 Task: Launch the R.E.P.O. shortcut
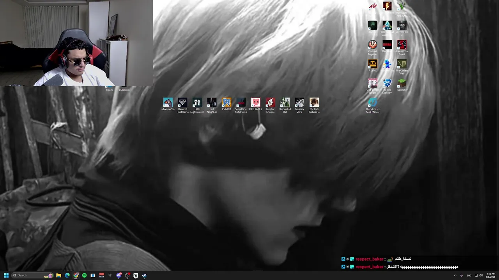[x=373, y=65]
